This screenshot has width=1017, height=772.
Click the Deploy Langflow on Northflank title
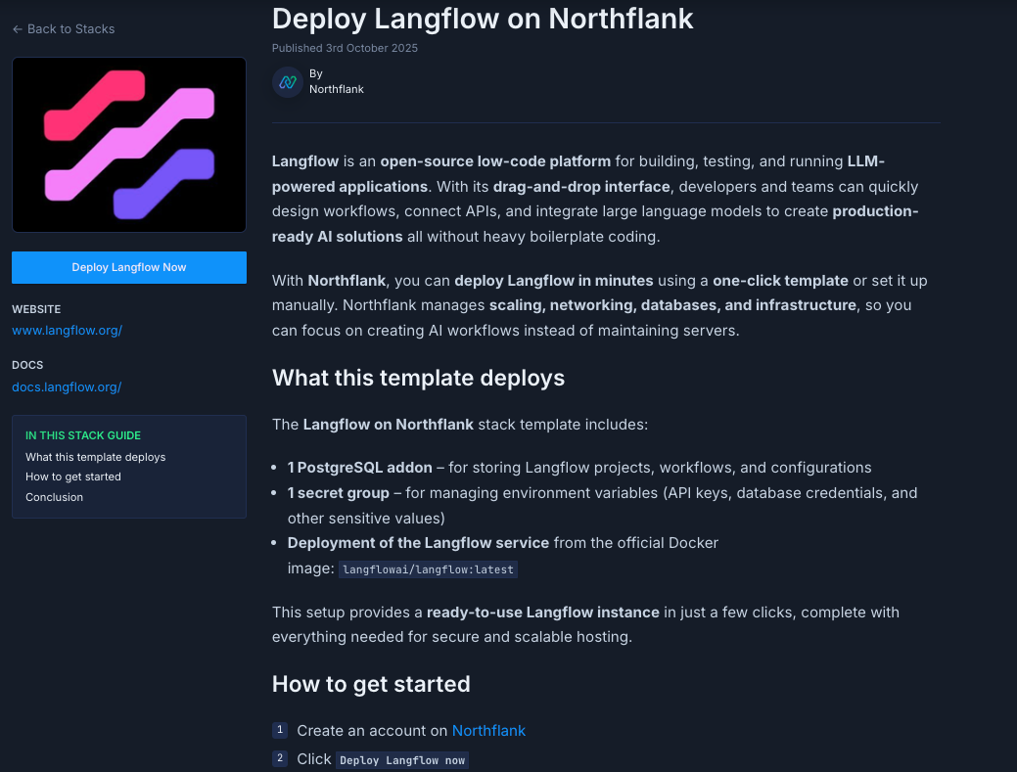483,19
